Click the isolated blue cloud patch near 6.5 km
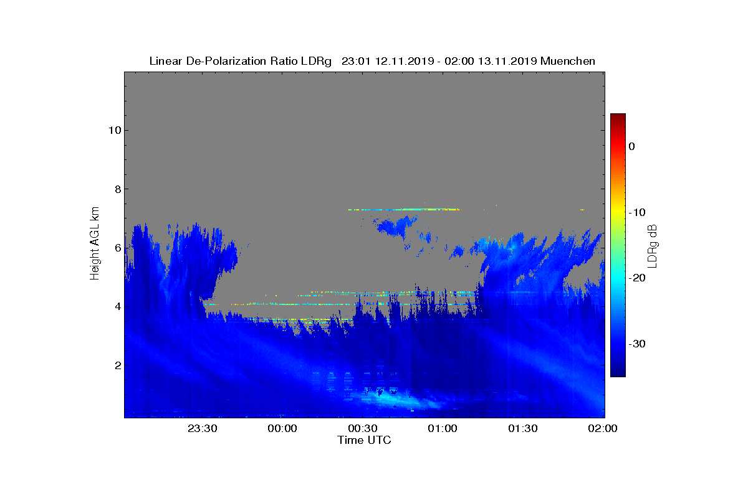 pos(397,227)
